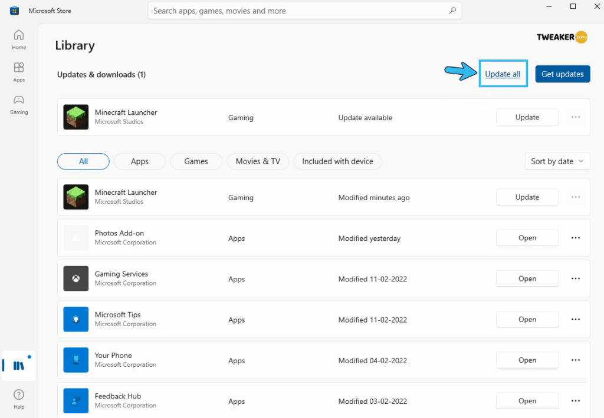Maximize the Microsoft Store window

573,6
